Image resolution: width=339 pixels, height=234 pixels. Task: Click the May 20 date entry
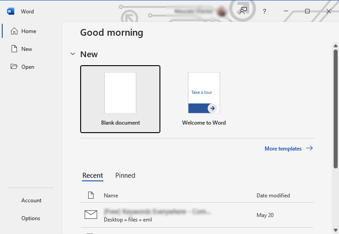[265, 215]
